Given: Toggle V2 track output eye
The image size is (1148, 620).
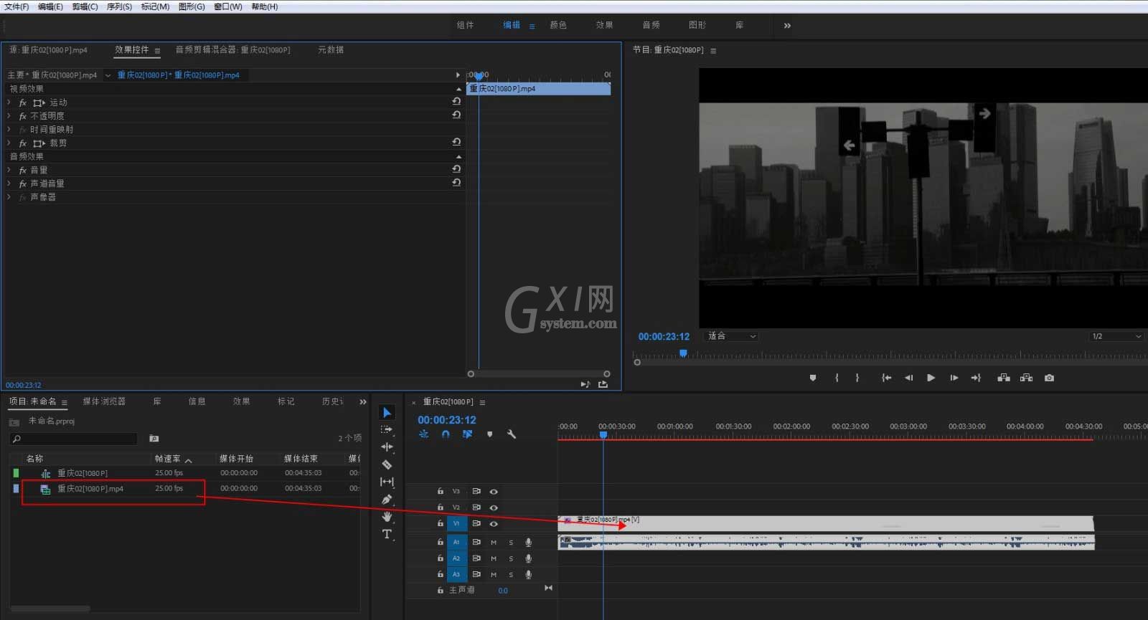Looking at the screenshot, I should coord(494,507).
